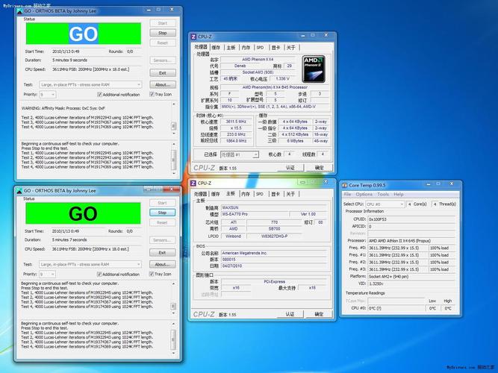
Task: Click 确定 button in upper CPU-Z
Action: point(320,168)
